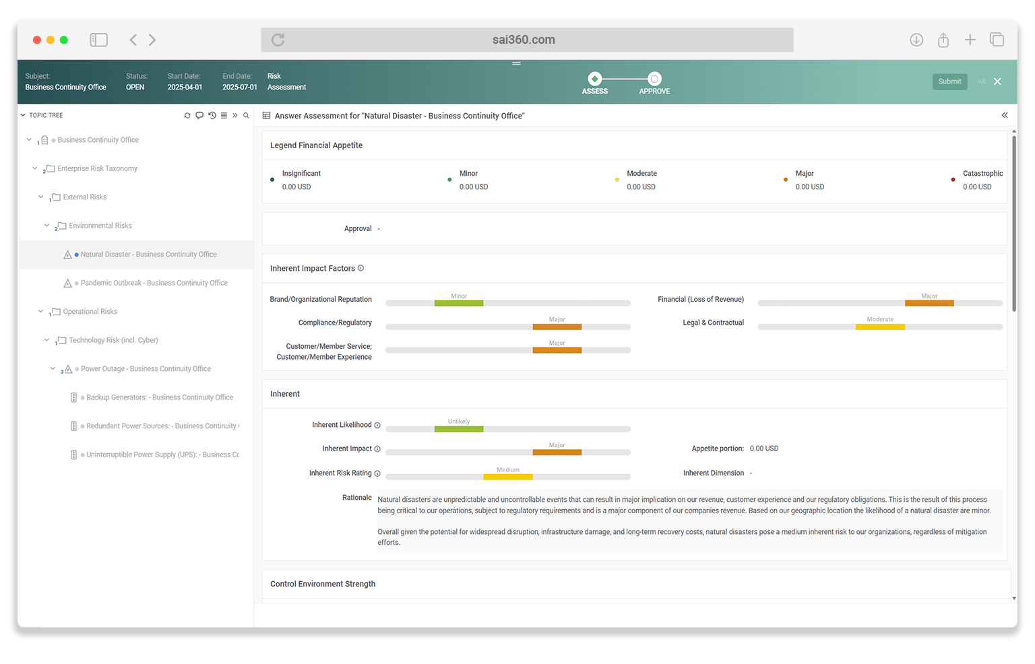Collapse the answer panel with the double-left chevron
The width and height of the screenshot is (1035, 664).
(1005, 115)
